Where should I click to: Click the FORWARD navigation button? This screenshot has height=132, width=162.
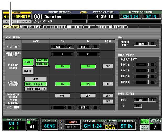click(24, 22)
